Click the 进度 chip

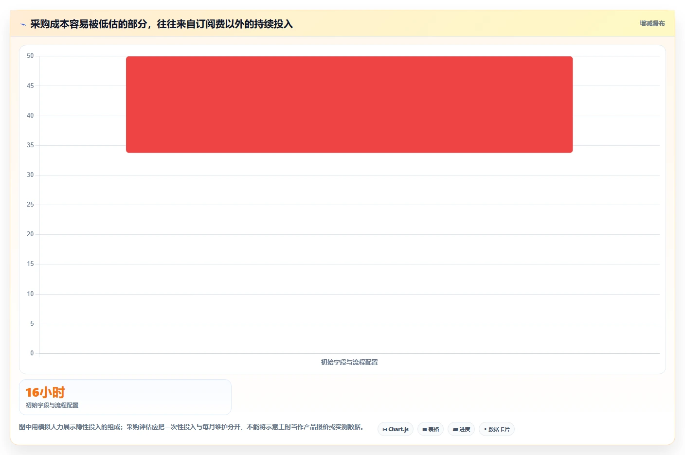tap(461, 429)
